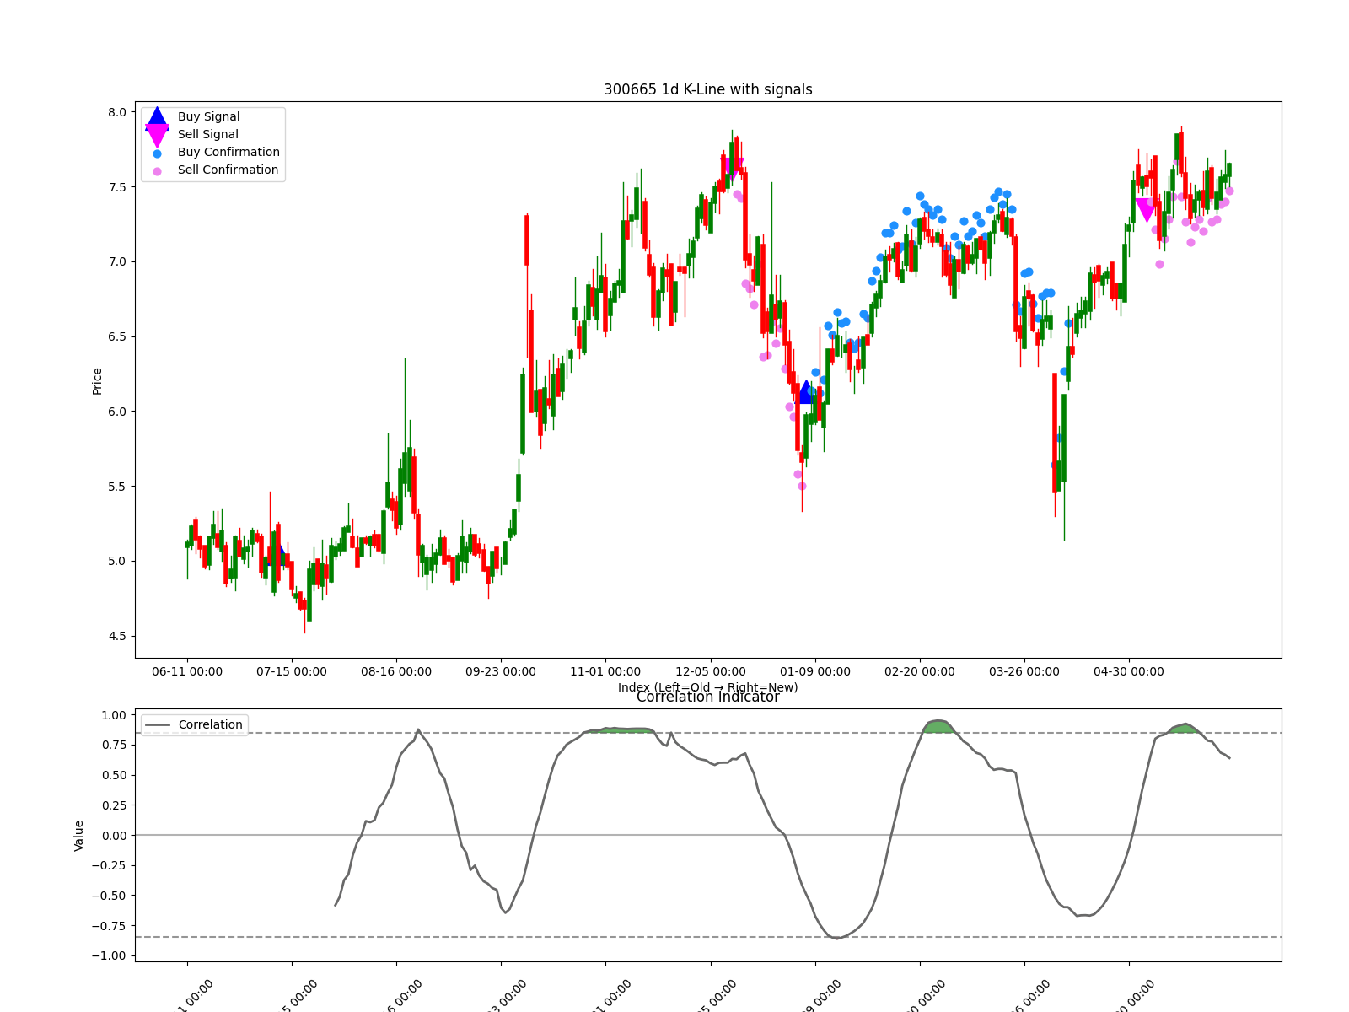Click the −1.00 correlation tick label
The width and height of the screenshot is (1349, 1012).
point(110,956)
